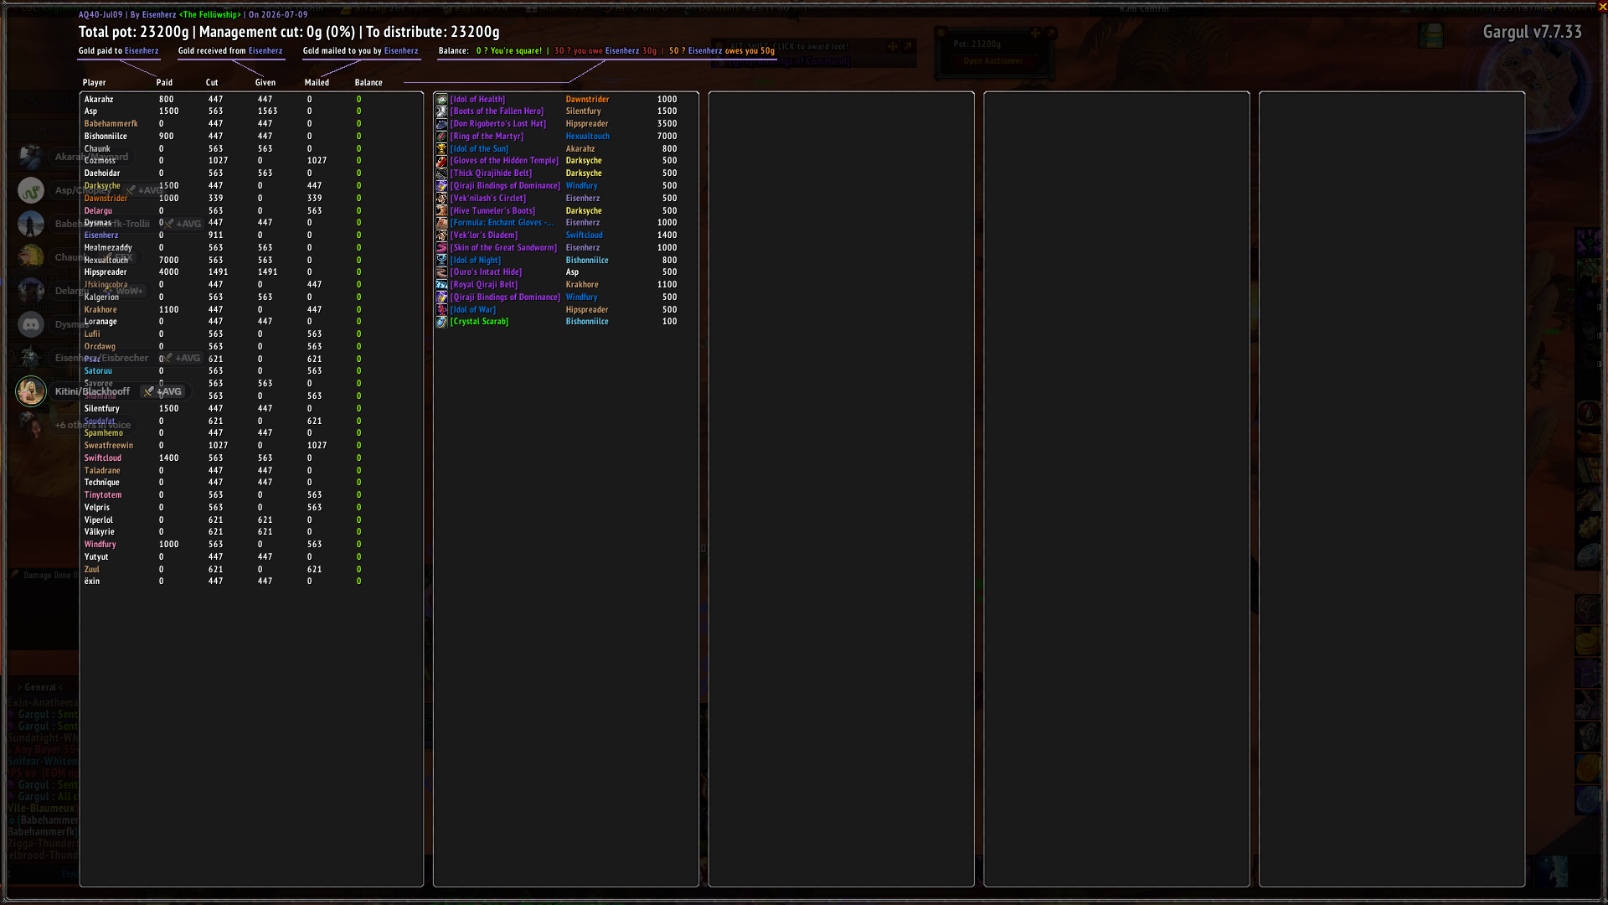Click the Thick Qirajihide Belt icon
The image size is (1608, 905).
(441, 173)
